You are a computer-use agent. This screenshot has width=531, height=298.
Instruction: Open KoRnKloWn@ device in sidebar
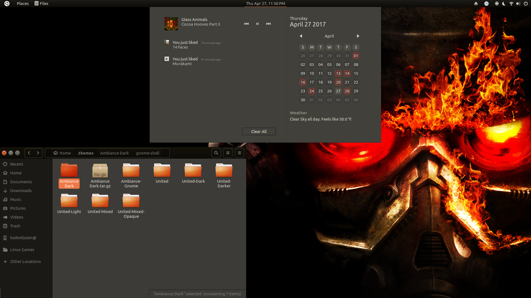pyautogui.click(x=26, y=238)
